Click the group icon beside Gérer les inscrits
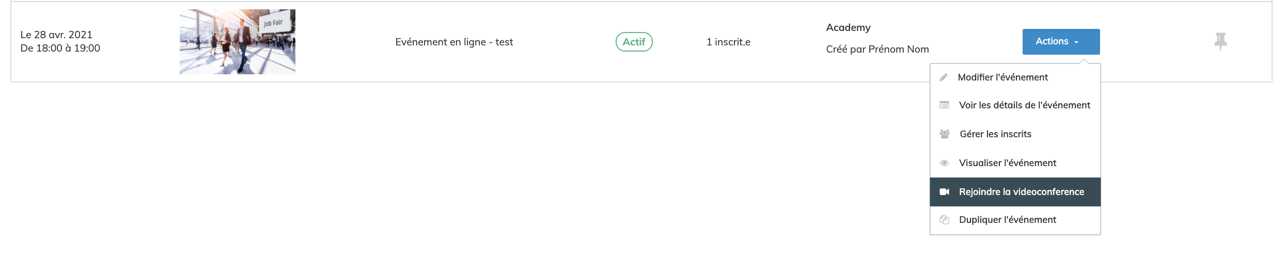 point(944,134)
